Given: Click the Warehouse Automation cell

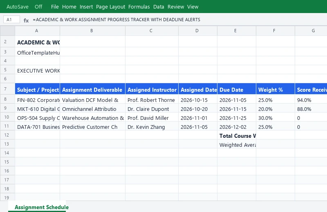Looking at the screenshot, I should coord(93,118).
